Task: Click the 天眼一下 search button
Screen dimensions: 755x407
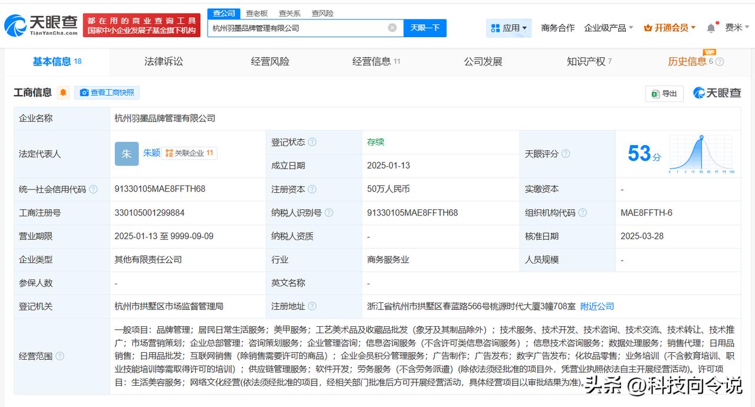Action: click(x=425, y=28)
